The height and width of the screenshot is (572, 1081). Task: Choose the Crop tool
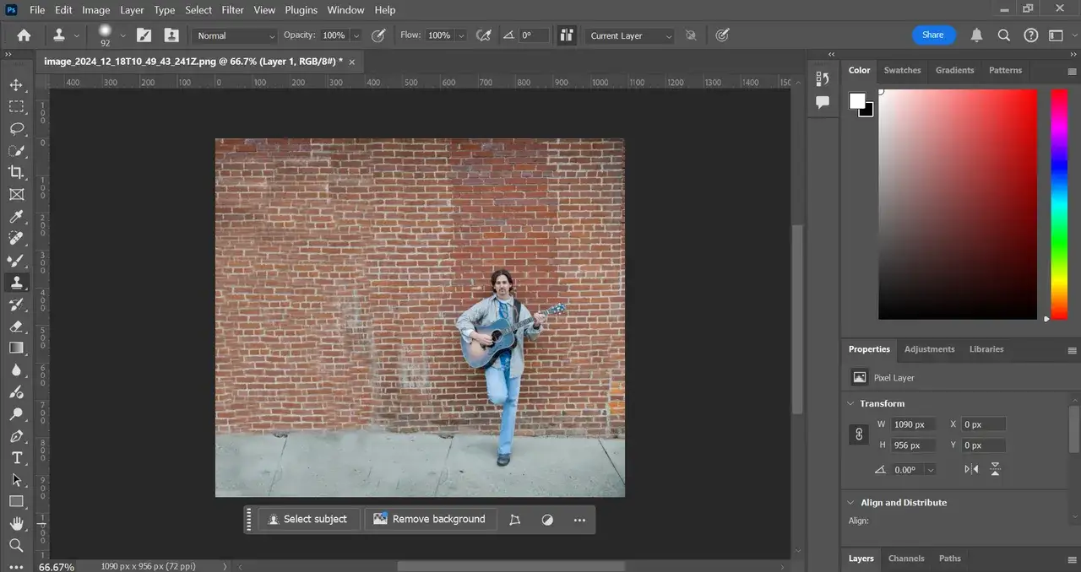16,173
